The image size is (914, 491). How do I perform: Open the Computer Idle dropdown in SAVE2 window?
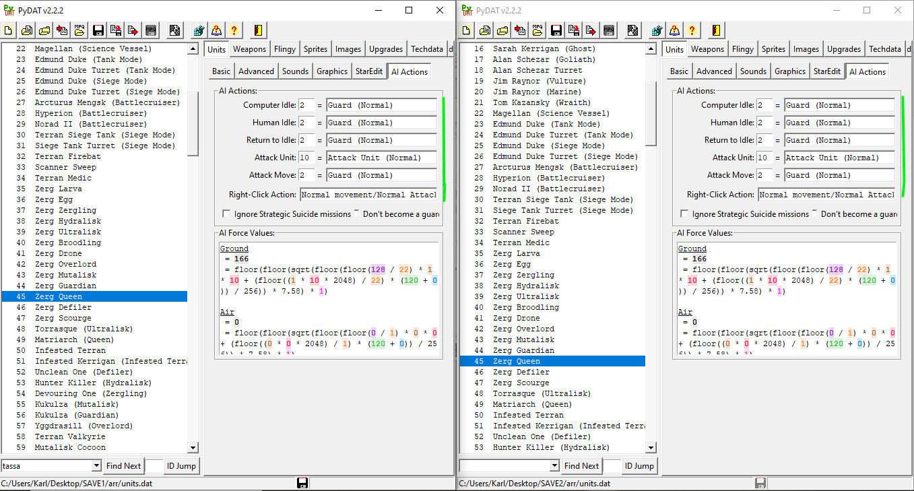point(839,105)
